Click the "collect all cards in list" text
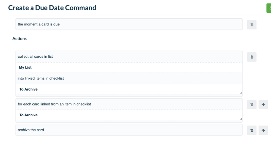 pos(35,57)
